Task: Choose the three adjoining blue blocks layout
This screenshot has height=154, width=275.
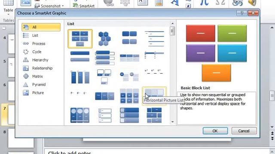Action: tap(105, 96)
